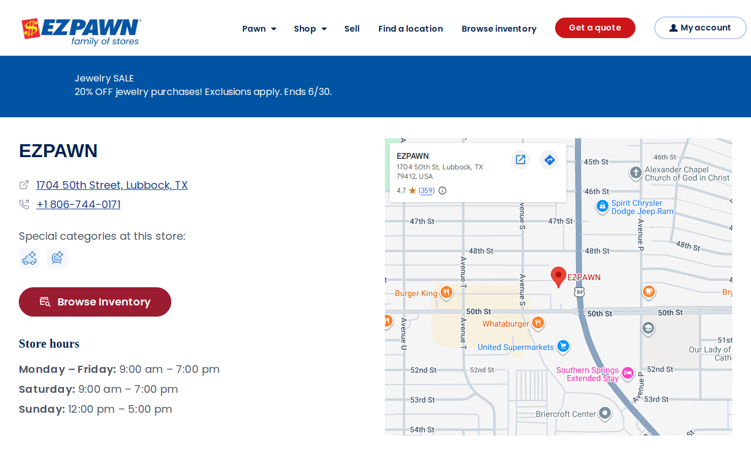
Task: Click the United Supermarkets cart marker
Action: click(563, 346)
